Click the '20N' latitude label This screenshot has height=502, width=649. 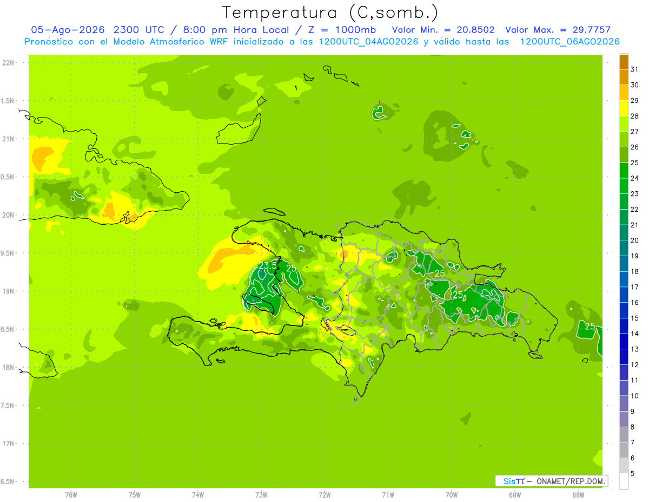(8, 215)
